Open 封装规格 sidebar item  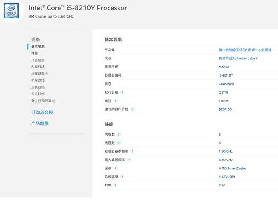[38, 87]
